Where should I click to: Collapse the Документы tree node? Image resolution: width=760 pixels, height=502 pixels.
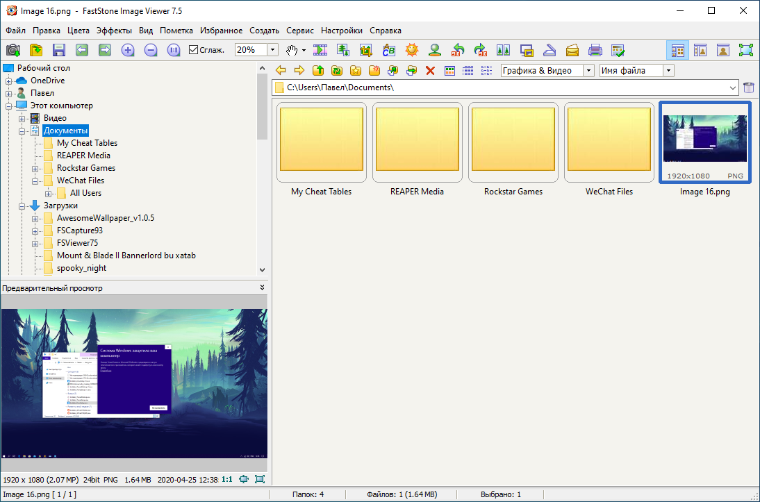click(x=22, y=131)
